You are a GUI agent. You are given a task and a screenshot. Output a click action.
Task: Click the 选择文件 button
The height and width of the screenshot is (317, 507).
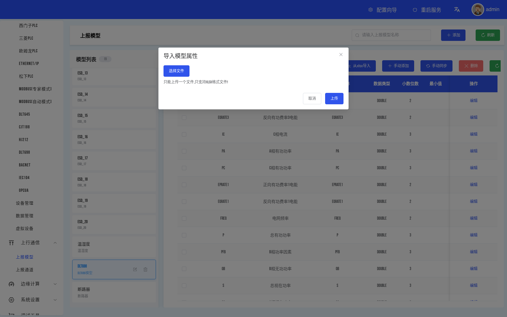[x=176, y=71]
